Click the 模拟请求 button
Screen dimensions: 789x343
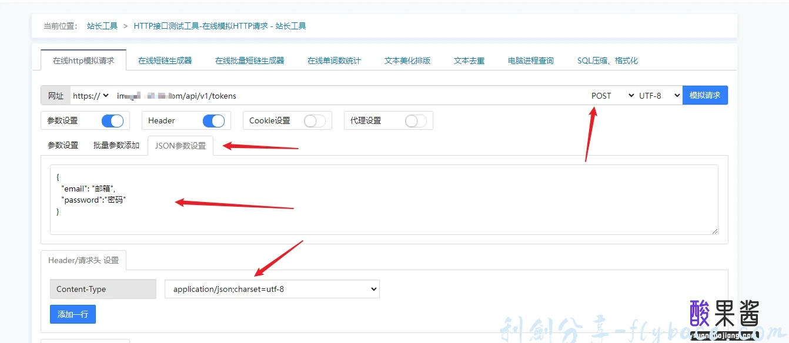pos(705,95)
